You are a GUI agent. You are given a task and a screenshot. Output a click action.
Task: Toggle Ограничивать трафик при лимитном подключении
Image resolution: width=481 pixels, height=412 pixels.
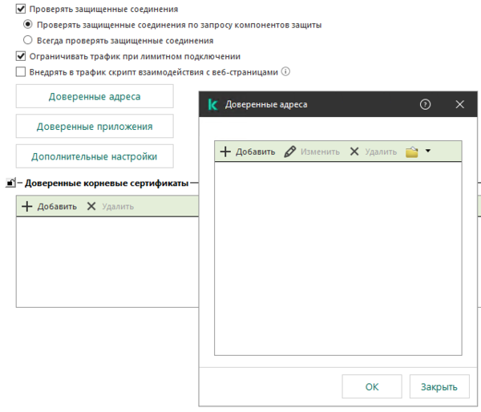coord(21,56)
